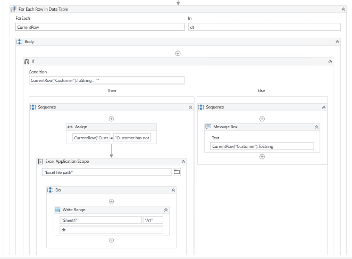
Task: Add activity above Message Box
Action: click(x=262, y=119)
